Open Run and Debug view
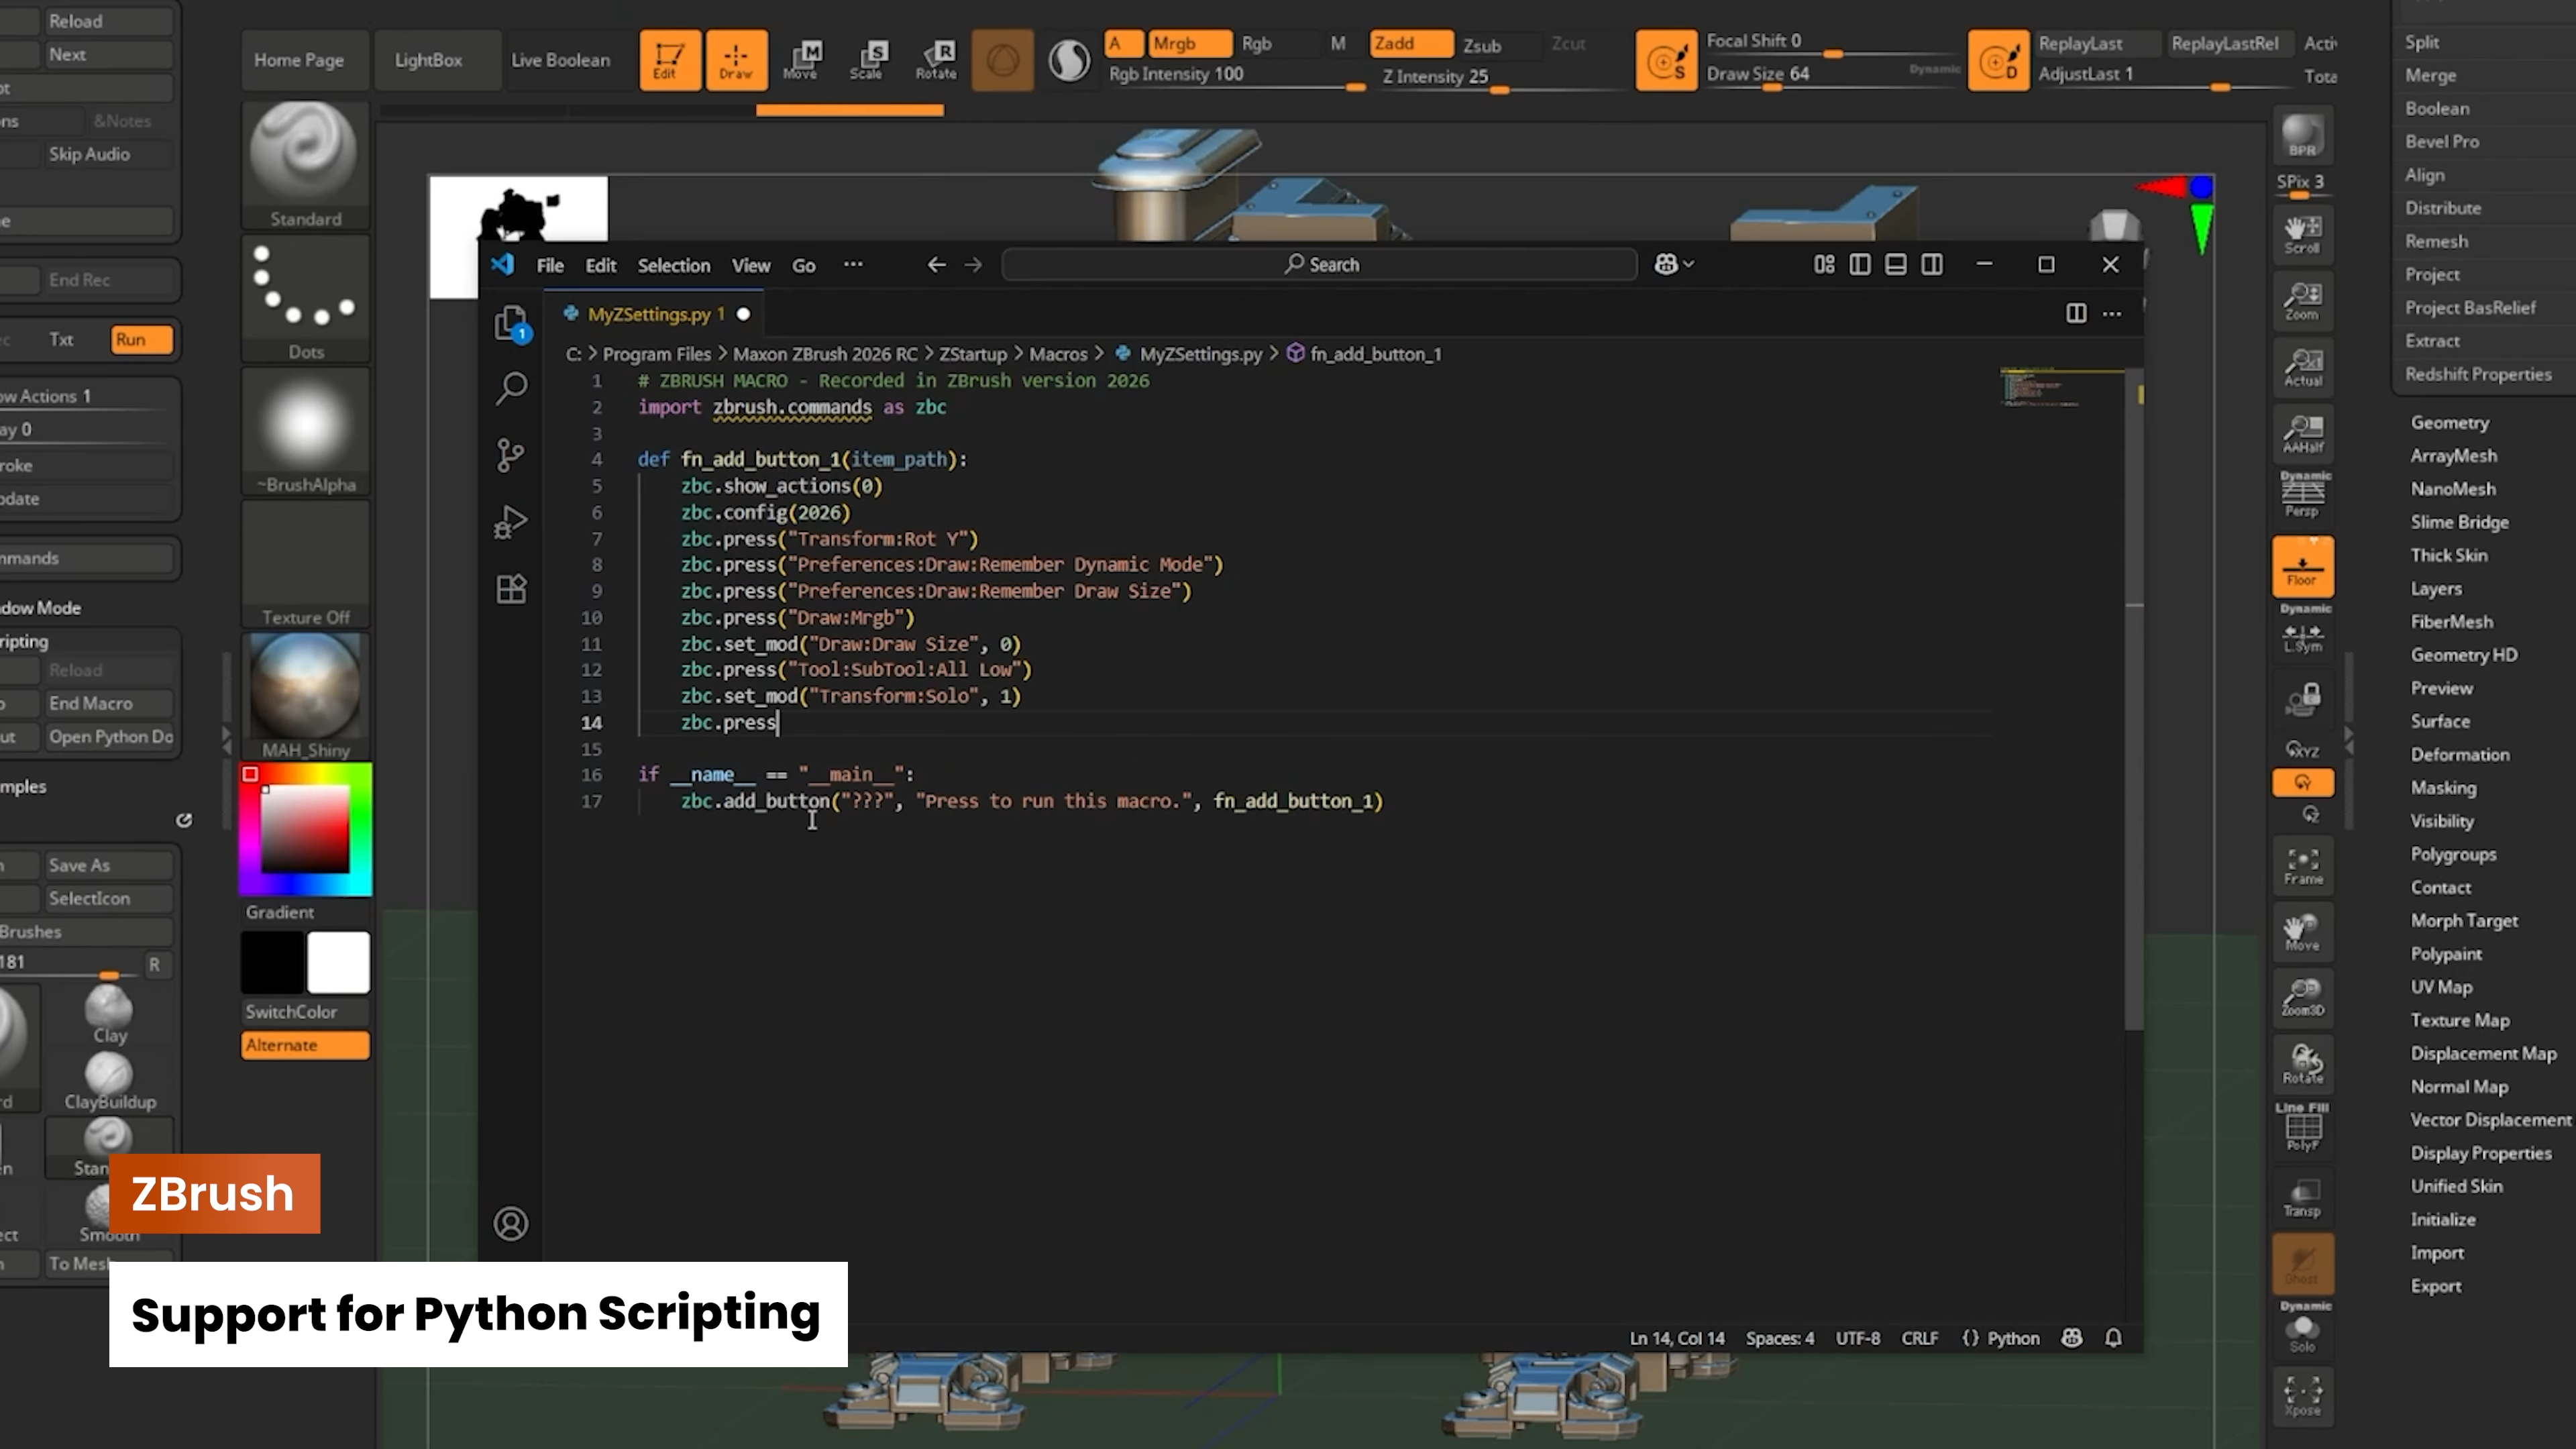 pos(511,522)
